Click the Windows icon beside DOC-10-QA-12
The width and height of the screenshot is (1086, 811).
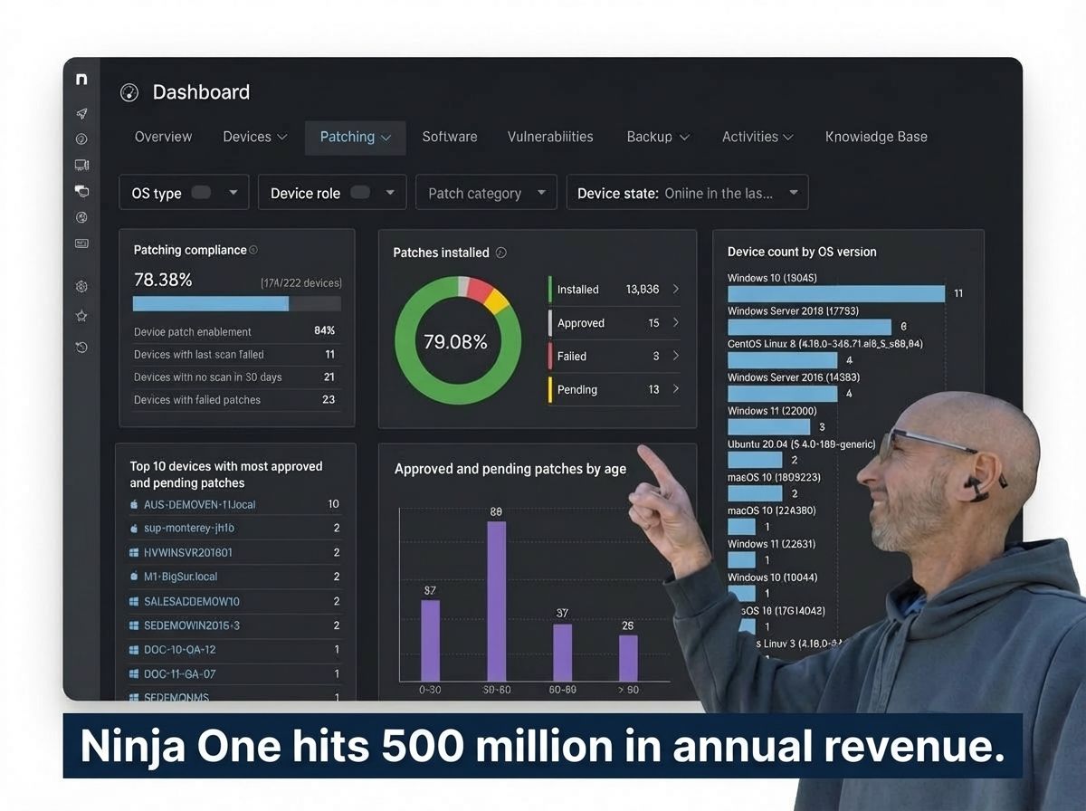[x=134, y=650]
